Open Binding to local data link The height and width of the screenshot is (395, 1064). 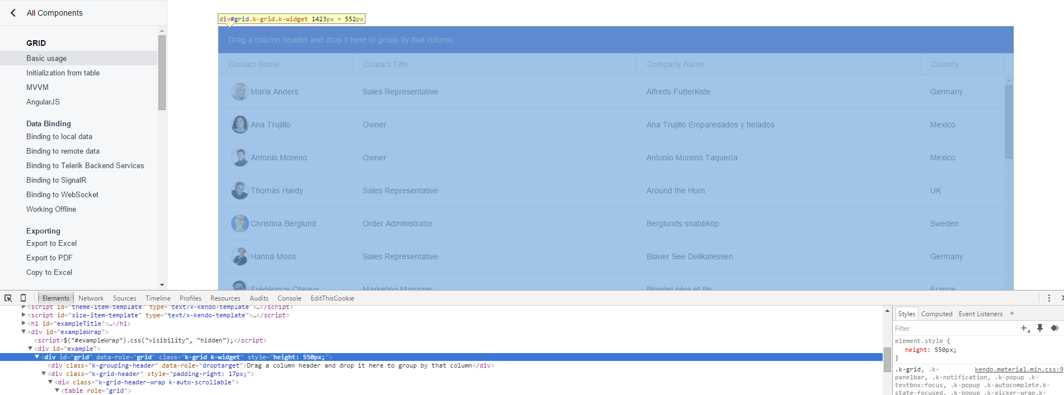pos(59,136)
